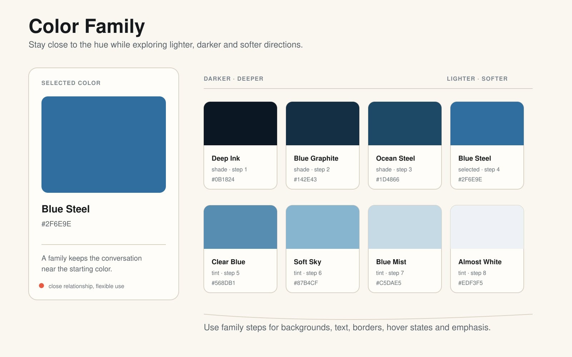The width and height of the screenshot is (572, 357).
Task: Click the Color Family page title
Action: [x=87, y=26]
